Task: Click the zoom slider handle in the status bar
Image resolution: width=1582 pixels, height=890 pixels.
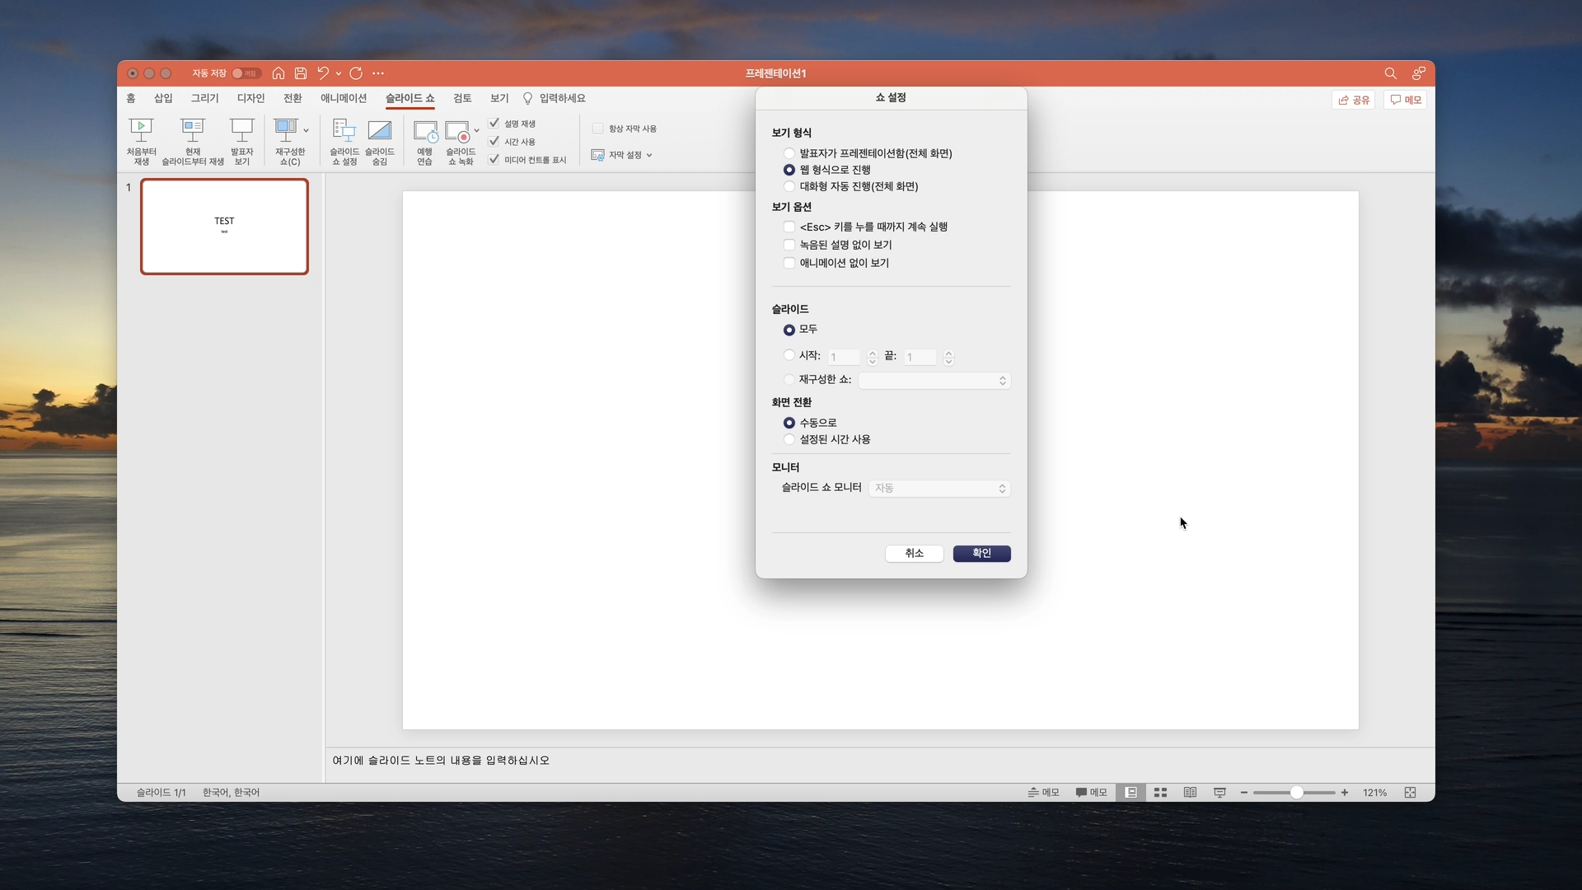Action: [x=1296, y=793]
